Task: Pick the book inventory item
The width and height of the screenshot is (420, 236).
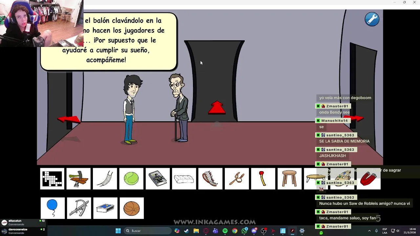Action: 158,179
